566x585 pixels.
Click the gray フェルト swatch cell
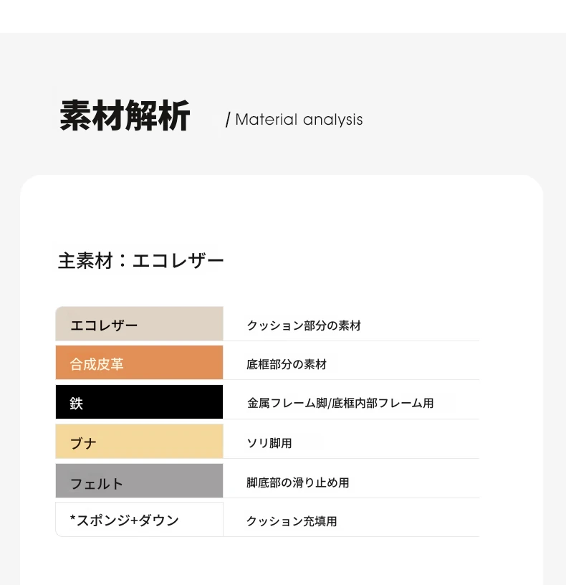140,480
